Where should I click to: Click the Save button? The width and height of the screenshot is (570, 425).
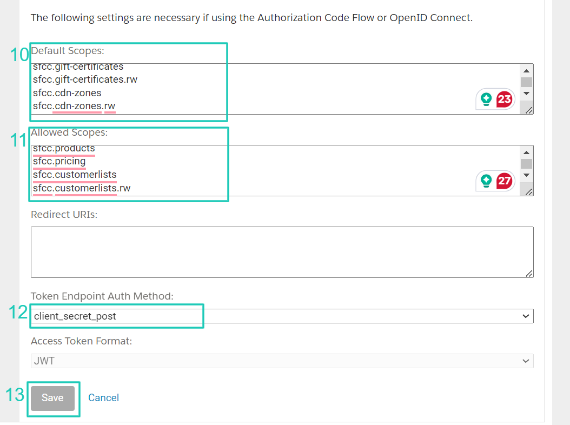point(52,397)
